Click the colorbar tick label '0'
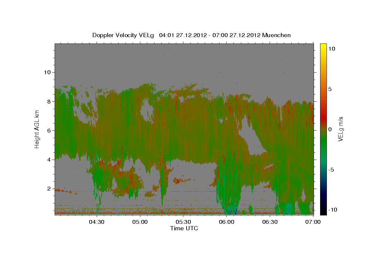 pos(330,129)
